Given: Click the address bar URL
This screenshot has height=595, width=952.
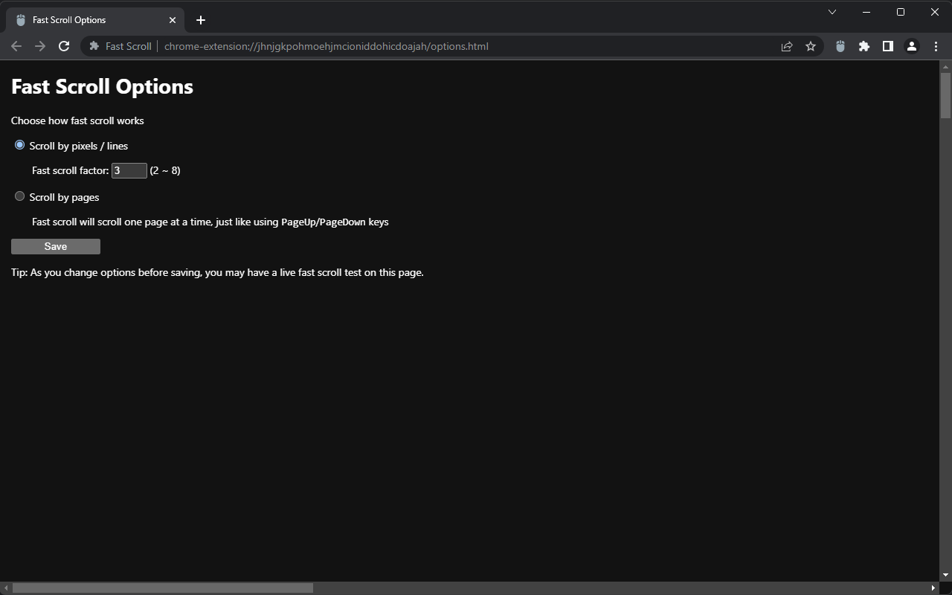Looking at the screenshot, I should click(327, 46).
